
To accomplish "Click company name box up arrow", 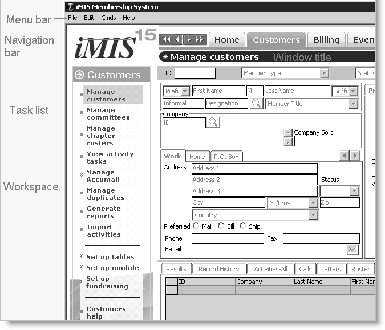I will [x=288, y=133].
